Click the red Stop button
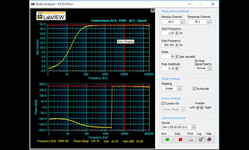The image size is (249, 150). (x=180, y=139)
